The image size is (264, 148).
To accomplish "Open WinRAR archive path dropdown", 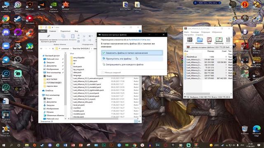I will pyautogui.click(x=231, y=47).
